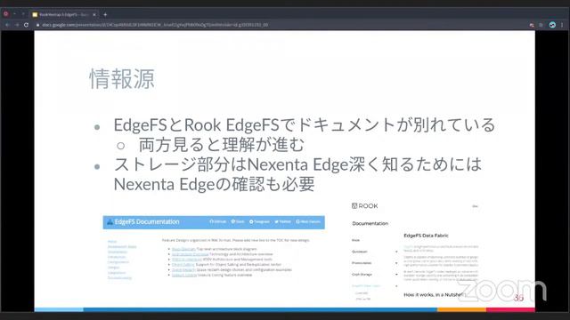Click the EdgeFS Documentation screenshot header
The width and height of the screenshot is (570, 320).
pyautogui.click(x=214, y=222)
